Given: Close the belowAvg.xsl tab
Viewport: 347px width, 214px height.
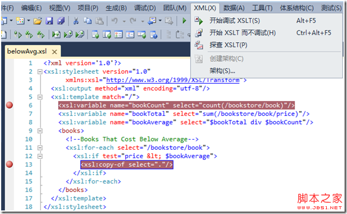Looking at the screenshot, I should click(55, 52).
